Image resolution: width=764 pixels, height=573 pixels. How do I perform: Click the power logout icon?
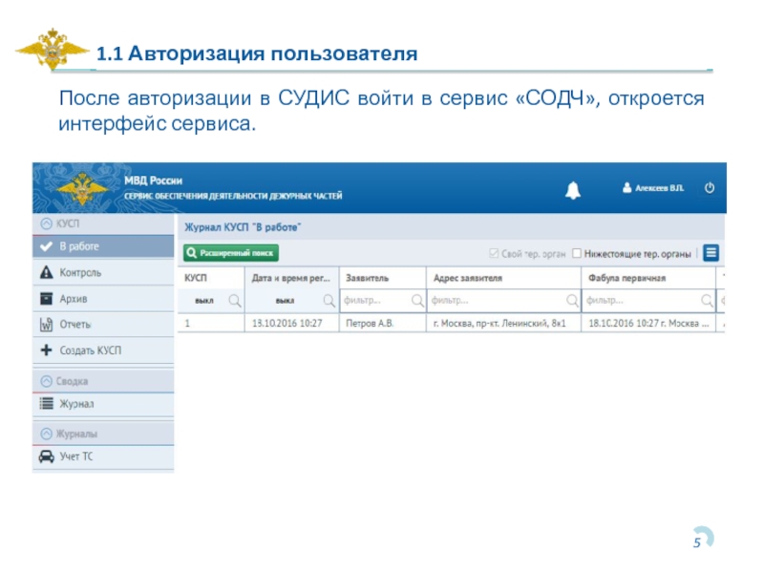point(710,187)
